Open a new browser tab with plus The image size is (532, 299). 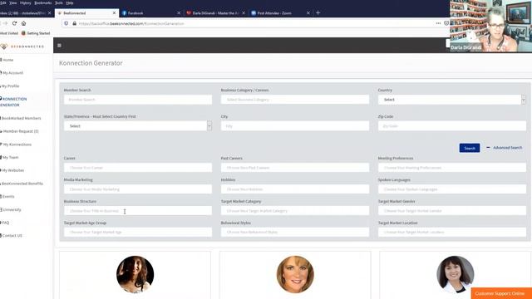coord(318,12)
